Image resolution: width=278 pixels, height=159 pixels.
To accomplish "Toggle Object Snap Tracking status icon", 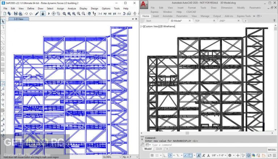I will [185, 155].
